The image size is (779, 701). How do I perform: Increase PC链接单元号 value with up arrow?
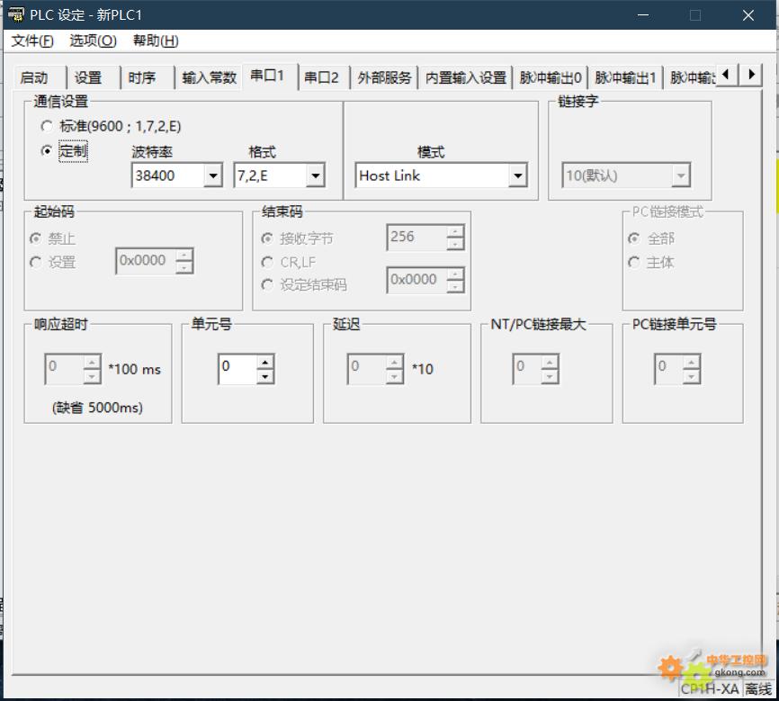[x=692, y=362]
